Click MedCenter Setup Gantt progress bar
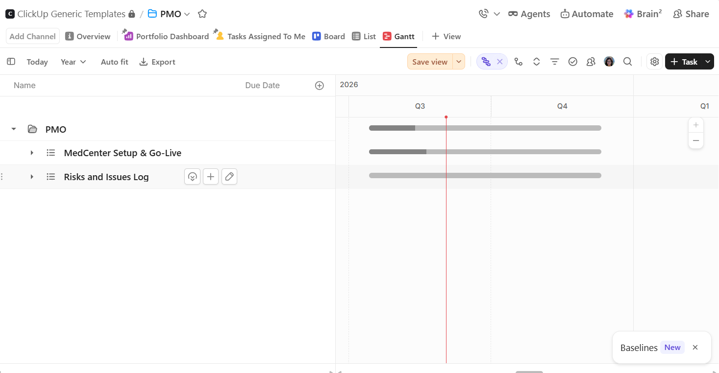Viewport: 719px width, 373px height. tap(485, 152)
